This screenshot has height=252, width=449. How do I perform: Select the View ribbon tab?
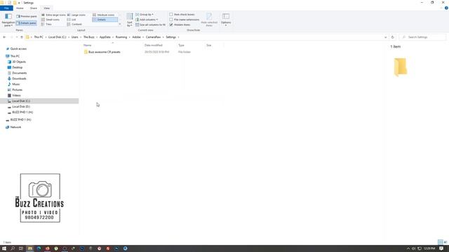(47, 8)
